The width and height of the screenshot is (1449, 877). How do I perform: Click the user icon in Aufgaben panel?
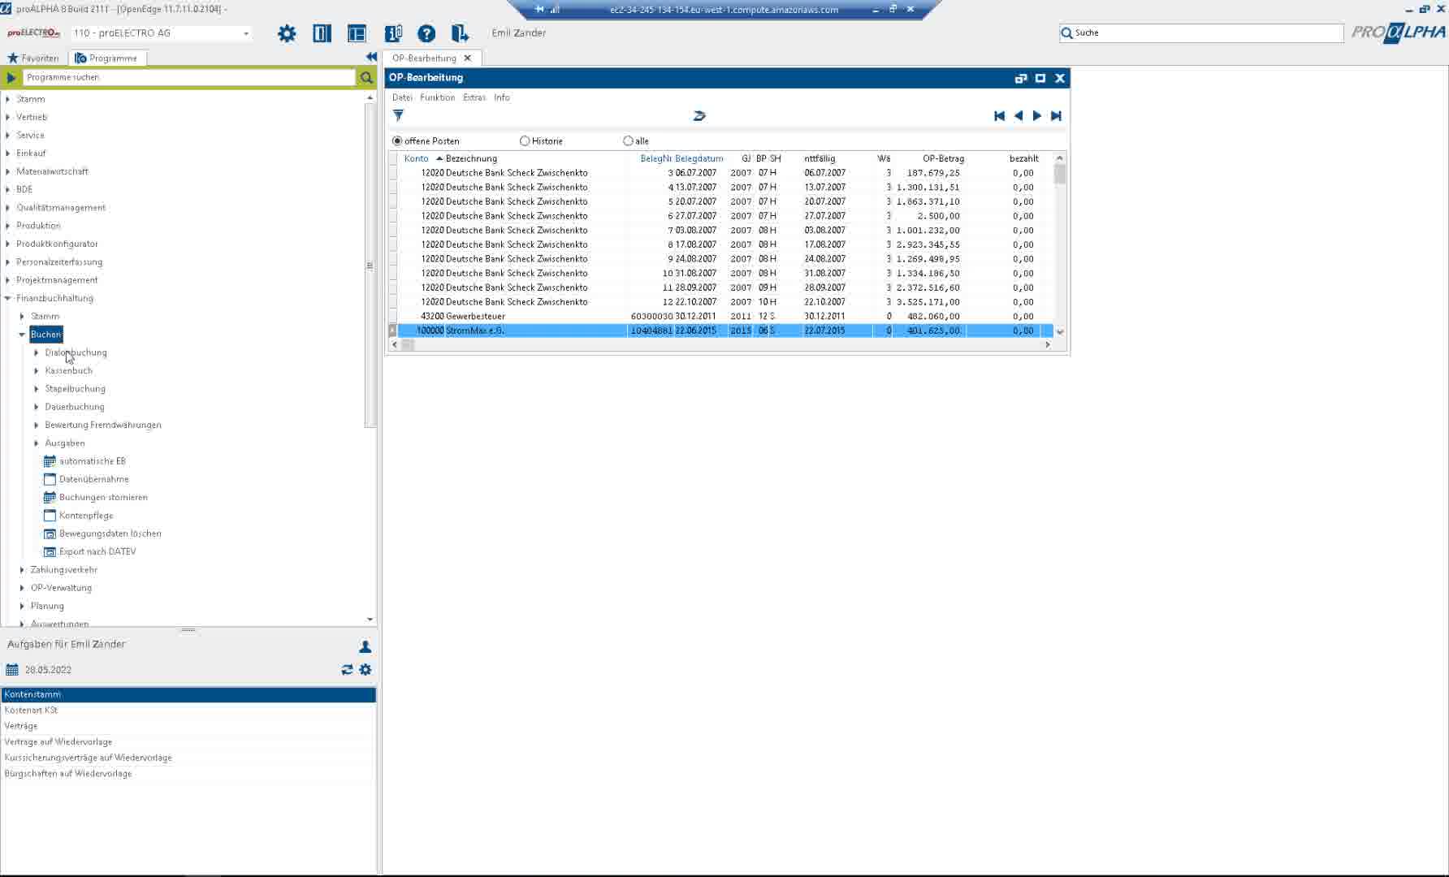point(365,646)
